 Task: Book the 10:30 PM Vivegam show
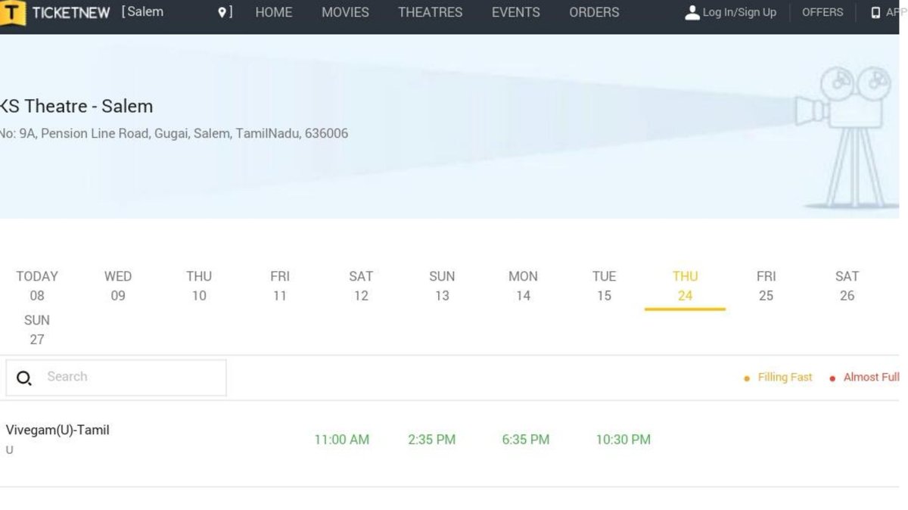click(623, 440)
